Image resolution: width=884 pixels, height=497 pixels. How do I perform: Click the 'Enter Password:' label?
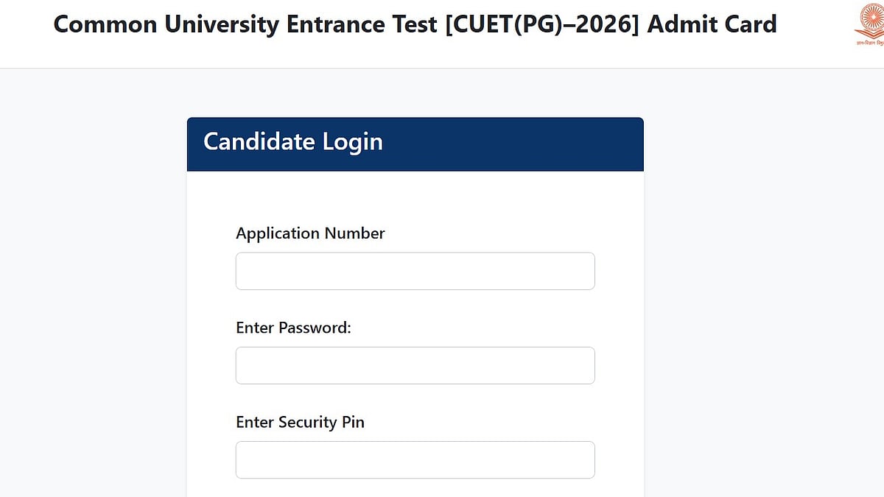tap(293, 328)
